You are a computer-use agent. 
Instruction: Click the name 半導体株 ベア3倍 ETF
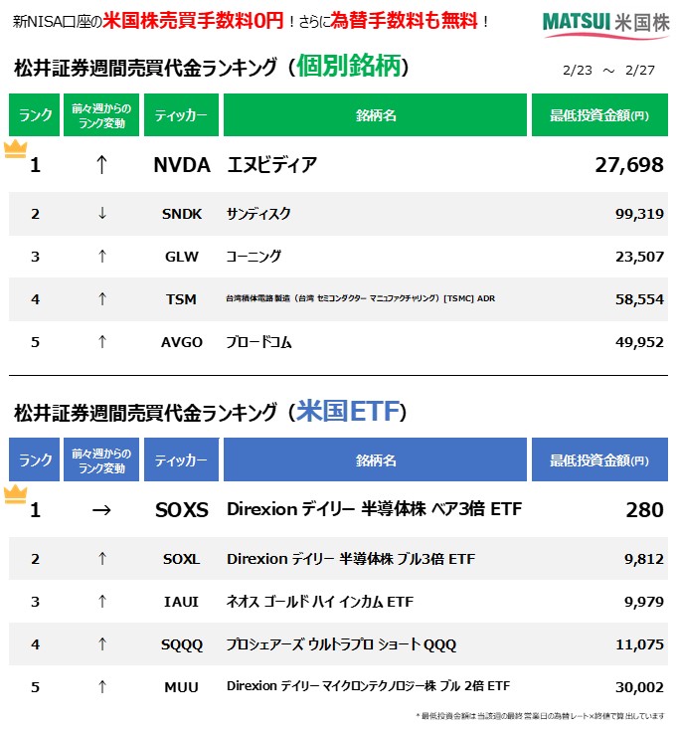tap(374, 509)
